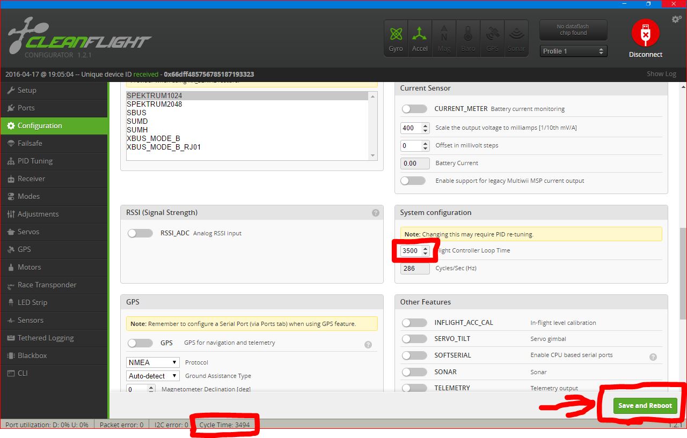The height and width of the screenshot is (438, 687).
Task: Enable the SOFTSERIAL toggle
Action: point(413,355)
